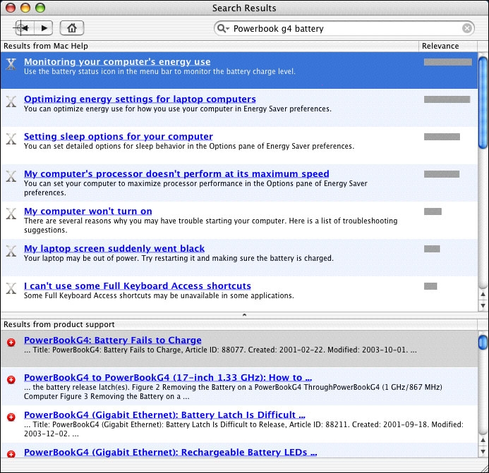
Task: Open 'Rechargeable Battery LEDs' support article
Action: (171, 453)
